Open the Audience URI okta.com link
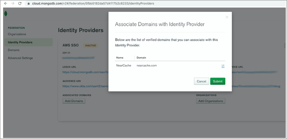Image resolution: width=287 pixels, height=139 pixels. click(85, 86)
